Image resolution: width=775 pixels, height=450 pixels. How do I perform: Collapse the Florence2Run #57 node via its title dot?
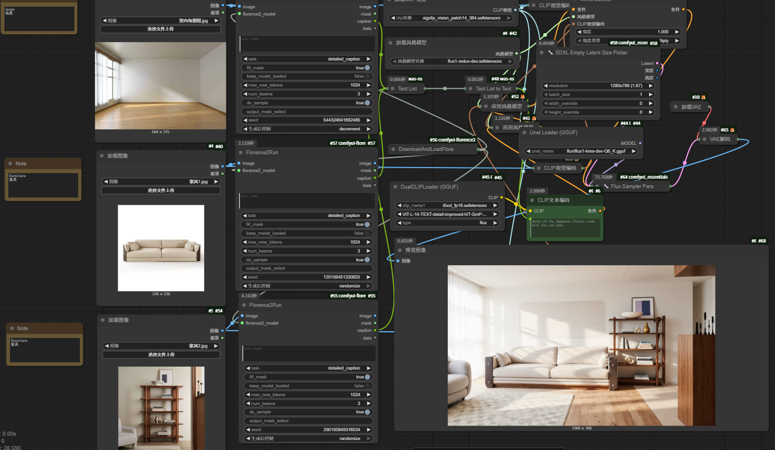click(x=242, y=152)
